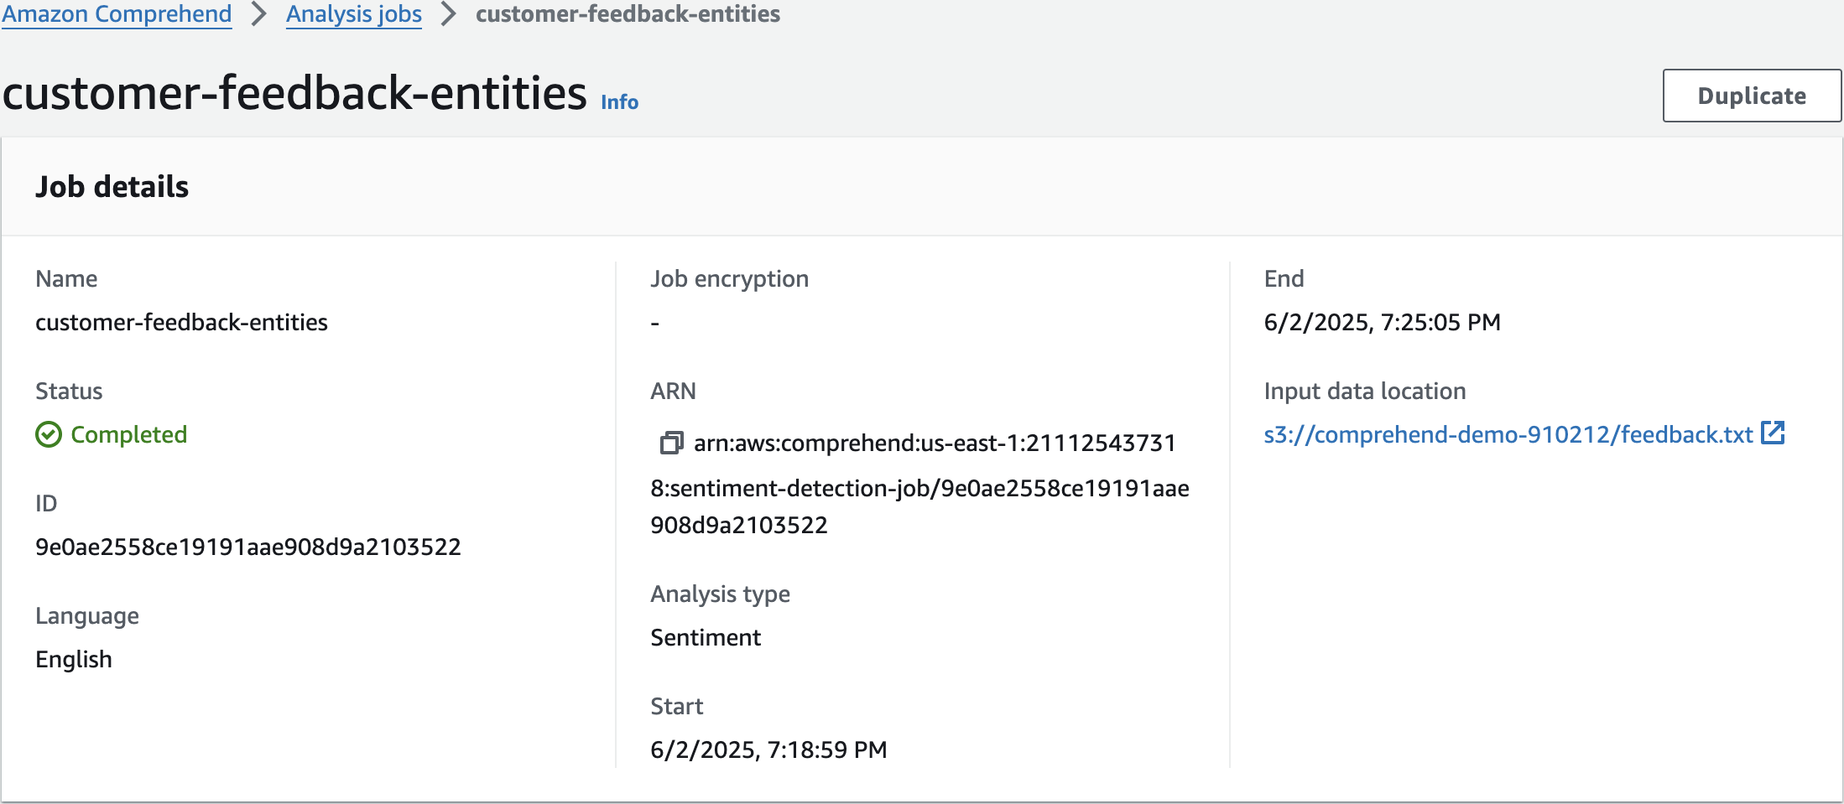This screenshot has width=1844, height=804.
Task: Click the customer-feedback-entities breadcrumb text
Action: click(x=628, y=14)
